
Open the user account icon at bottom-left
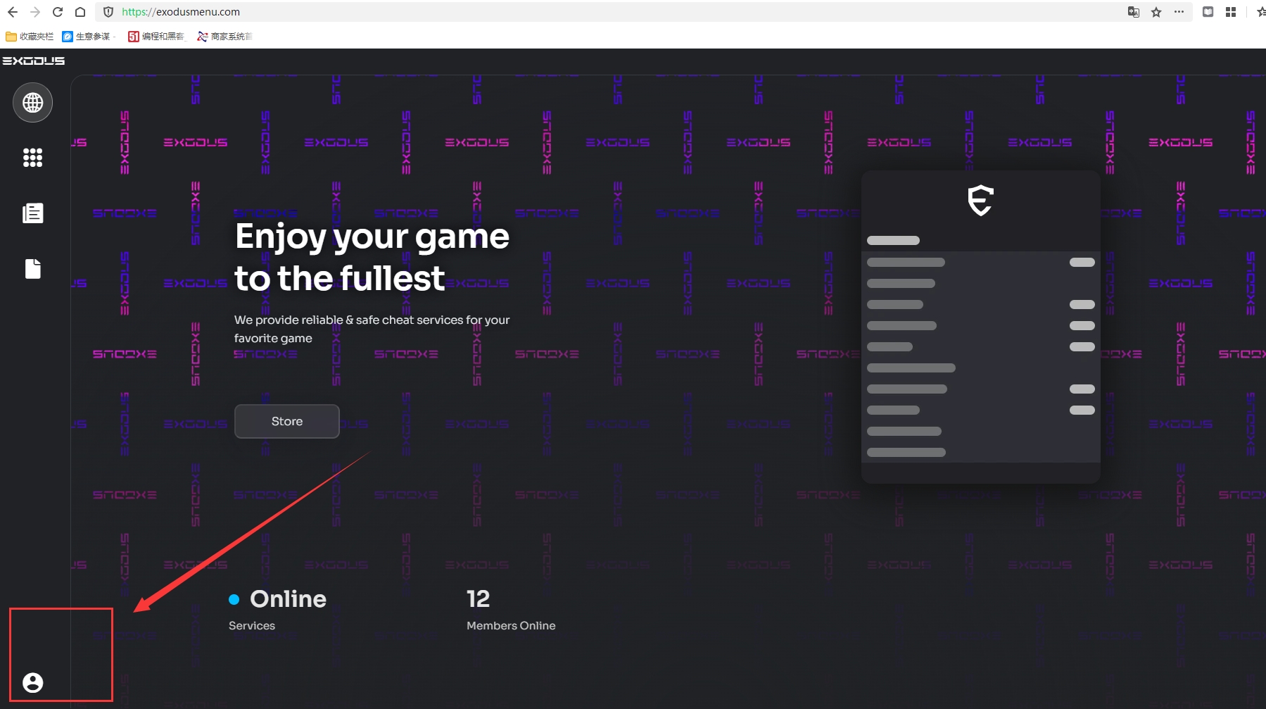[32, 682]
